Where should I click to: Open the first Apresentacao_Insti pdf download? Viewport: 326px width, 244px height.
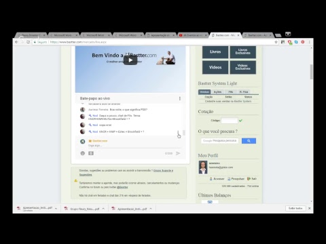[x=35, y=209]
